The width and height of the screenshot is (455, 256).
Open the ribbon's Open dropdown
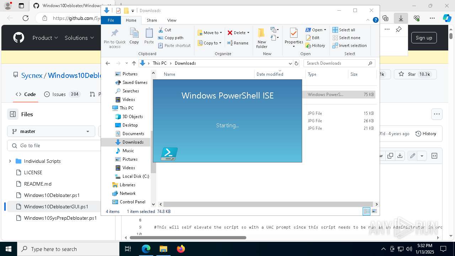pyautogui.click(x=316, y=30)
